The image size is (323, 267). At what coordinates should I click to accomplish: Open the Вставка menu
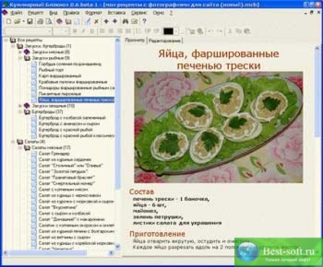(x=117, y=13)
